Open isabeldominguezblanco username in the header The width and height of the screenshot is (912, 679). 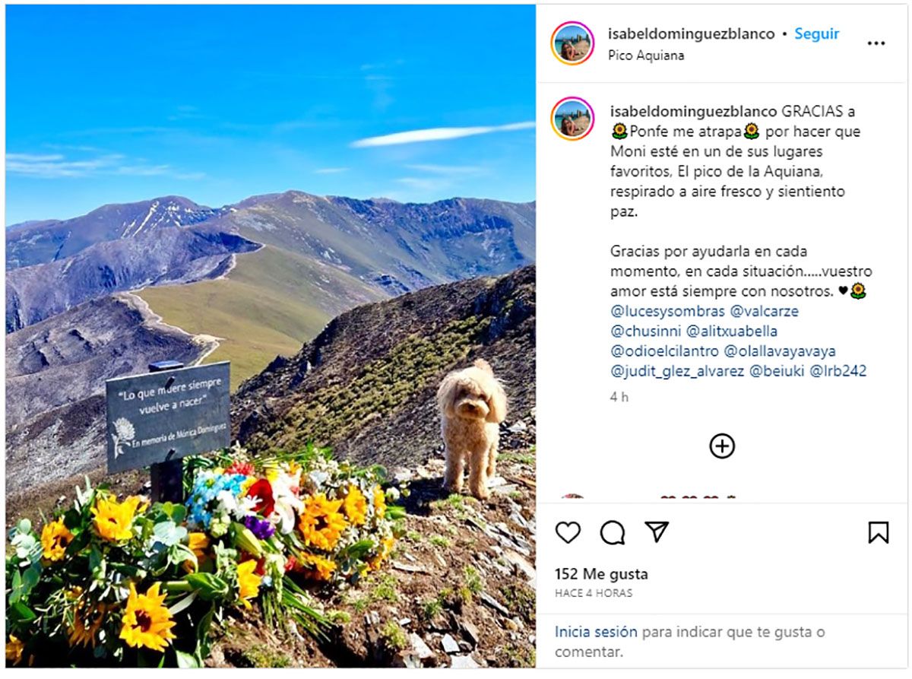692,34
